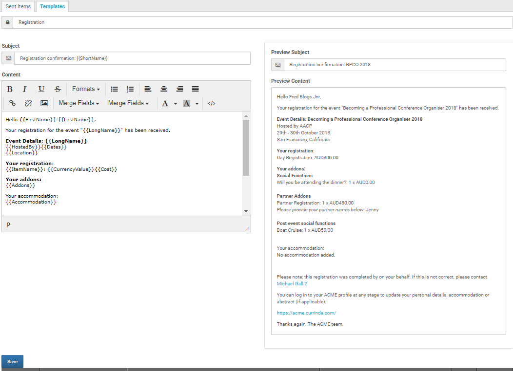This screenshot has height=371, width=513.
Task: Click the '{{Accommodation}}' merge field text
Action: coord(31,202)
